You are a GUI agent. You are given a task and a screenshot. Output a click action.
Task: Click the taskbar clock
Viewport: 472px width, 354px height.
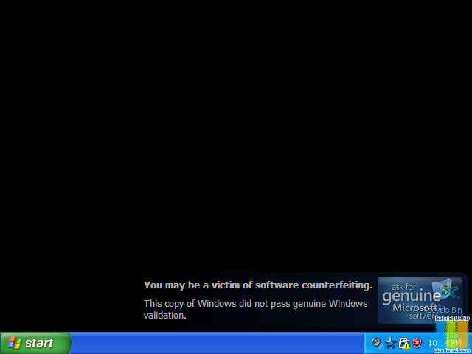[x=444, y=343]
